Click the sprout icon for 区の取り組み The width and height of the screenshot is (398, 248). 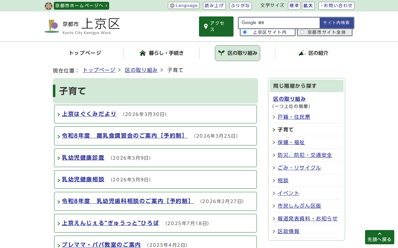pos(221,53)
